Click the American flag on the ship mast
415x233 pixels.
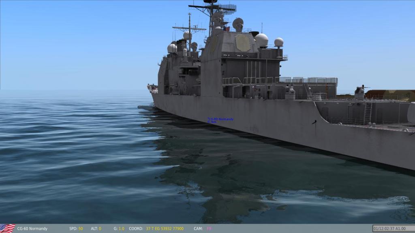pyautogui.click(x=227, y=29)
